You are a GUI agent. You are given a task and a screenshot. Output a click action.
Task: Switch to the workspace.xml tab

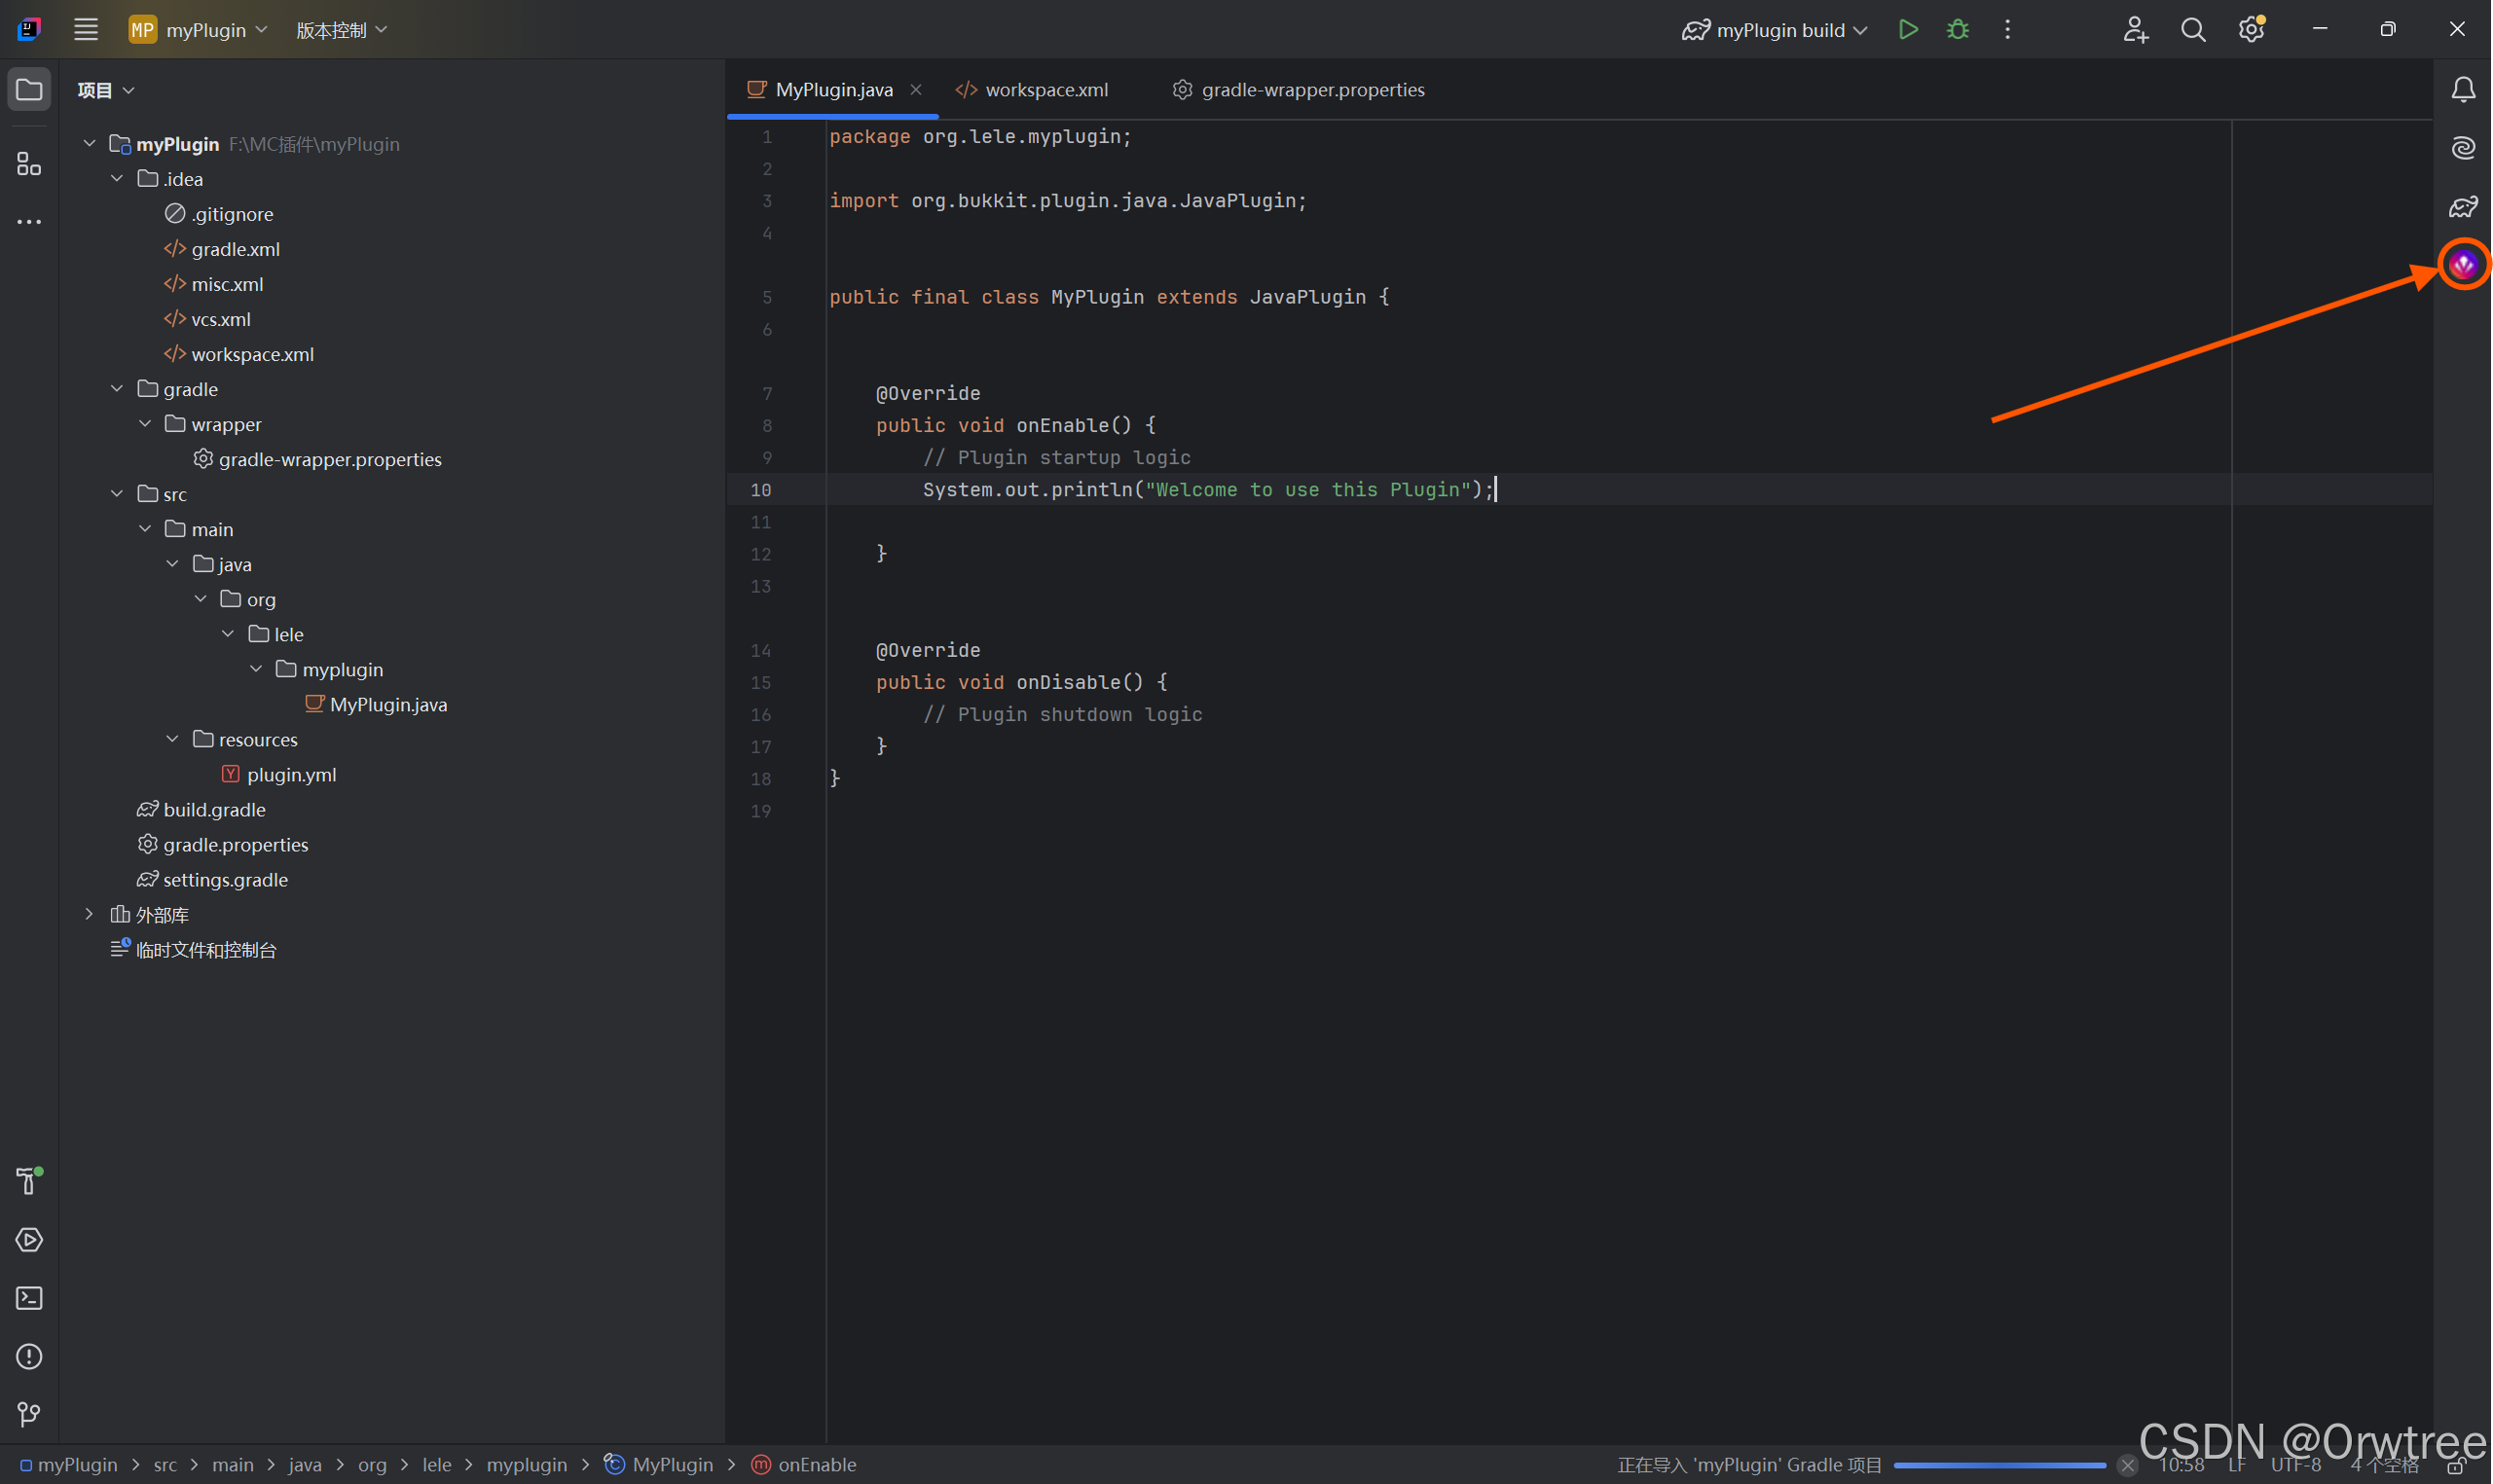point(1045,90)
